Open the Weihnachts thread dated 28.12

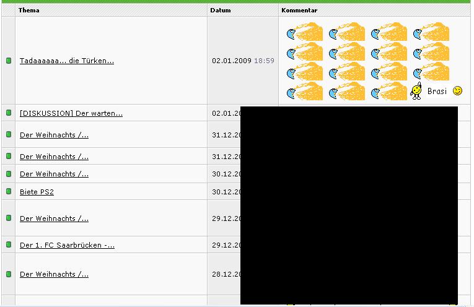(x=54, y=274)
